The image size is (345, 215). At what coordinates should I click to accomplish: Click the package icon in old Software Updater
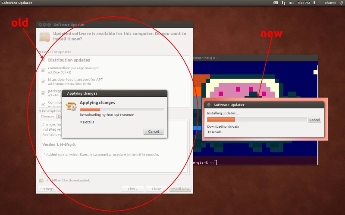click(45, 37)
